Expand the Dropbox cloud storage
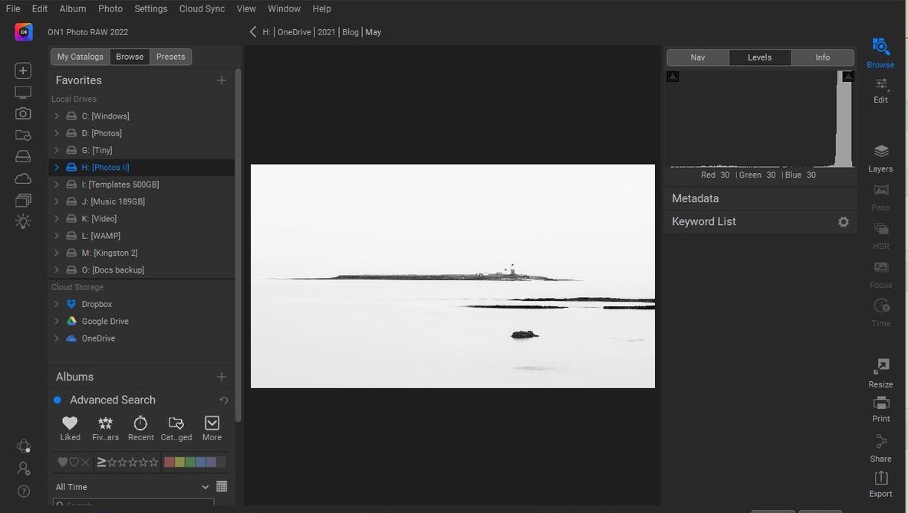 coord(56,304)
